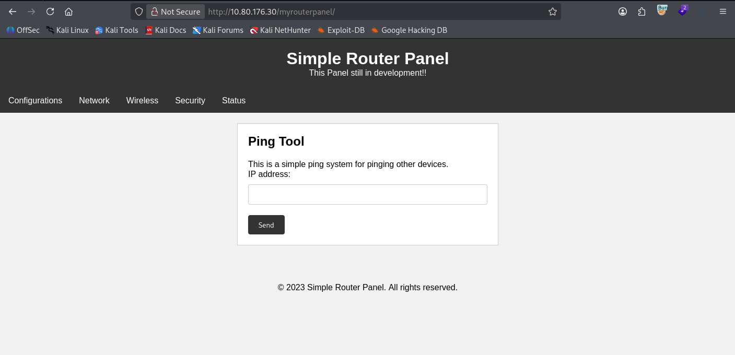Click the tracking protection shield icon
Image resolution: width=735 pixels, height=355 pixels.
[x=139, y=11]
